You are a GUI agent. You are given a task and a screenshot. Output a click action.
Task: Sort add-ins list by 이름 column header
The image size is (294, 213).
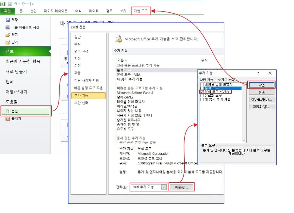point(158,60)
